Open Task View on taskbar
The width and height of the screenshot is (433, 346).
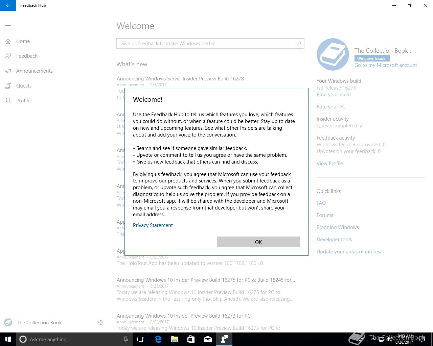coord(141,339)
